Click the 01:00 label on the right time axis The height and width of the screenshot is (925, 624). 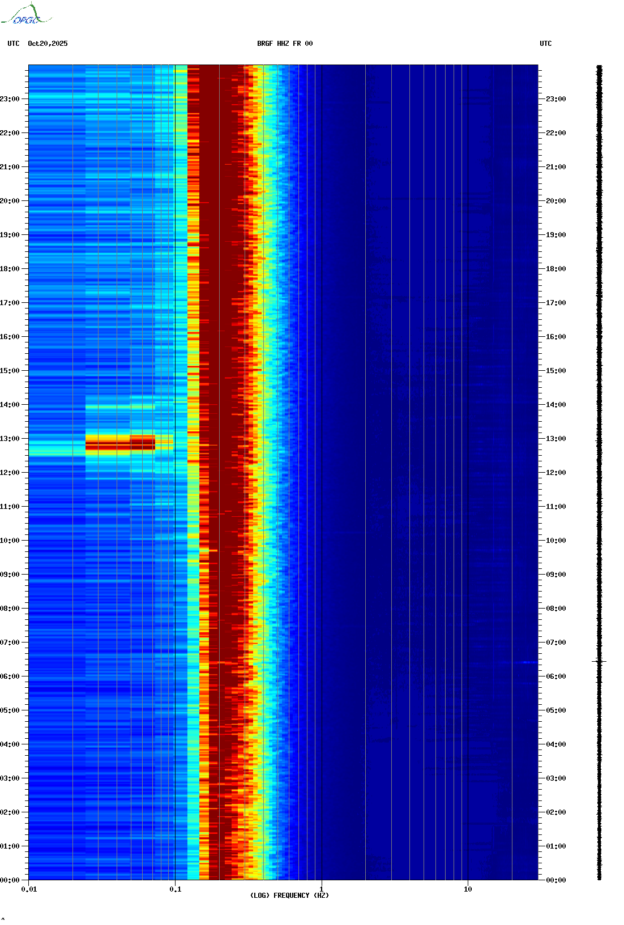point(556,846)
